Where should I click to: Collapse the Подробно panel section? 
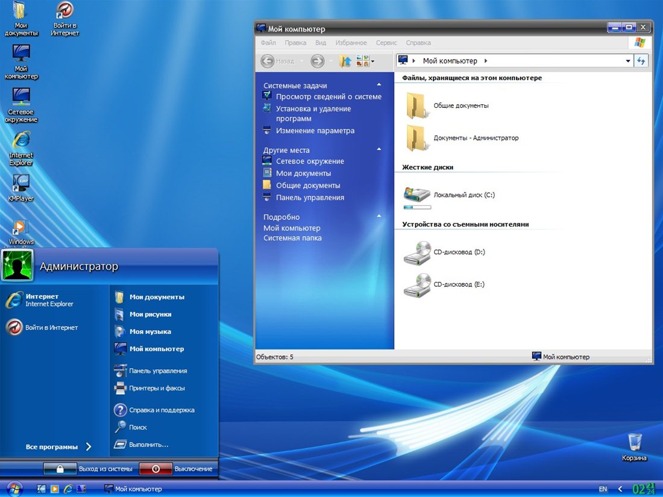click(x=379, y=216)
